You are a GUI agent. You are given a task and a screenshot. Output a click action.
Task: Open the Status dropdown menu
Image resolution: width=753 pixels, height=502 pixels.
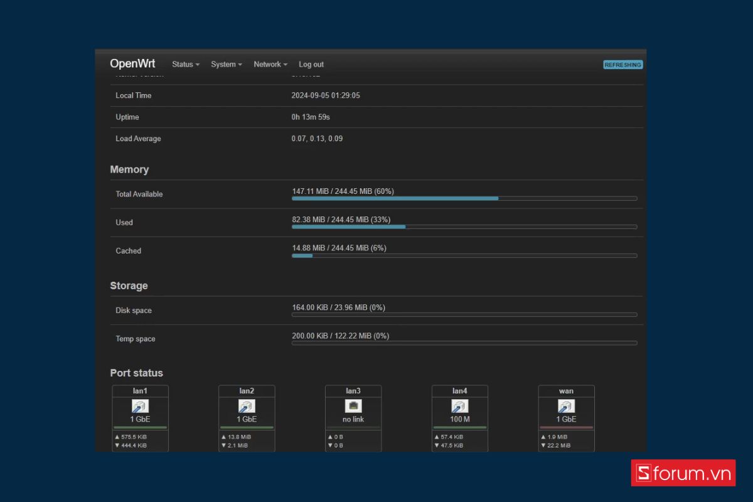point(186,65)
